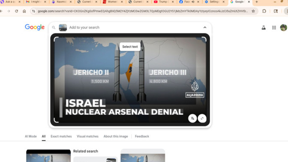Image resolution: width=288 pixels, height=162 pixels.
Task: Open Search Labs flask icon
Action: point(264,27)
